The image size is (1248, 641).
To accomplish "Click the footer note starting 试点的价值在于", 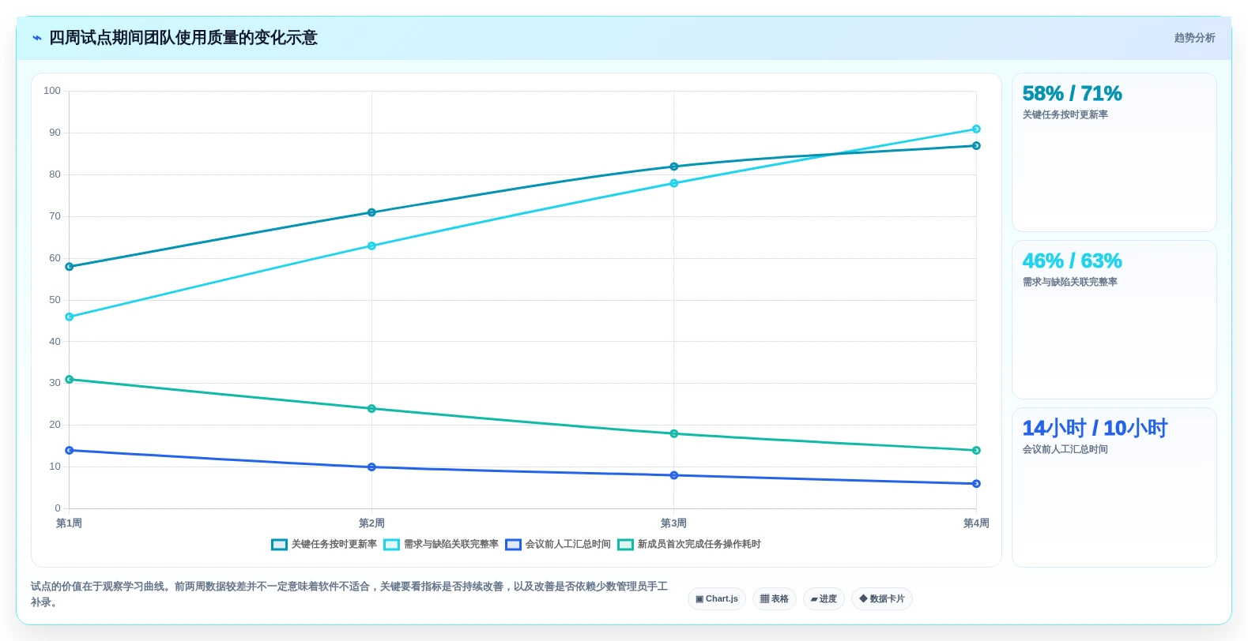I will [350, 594].
